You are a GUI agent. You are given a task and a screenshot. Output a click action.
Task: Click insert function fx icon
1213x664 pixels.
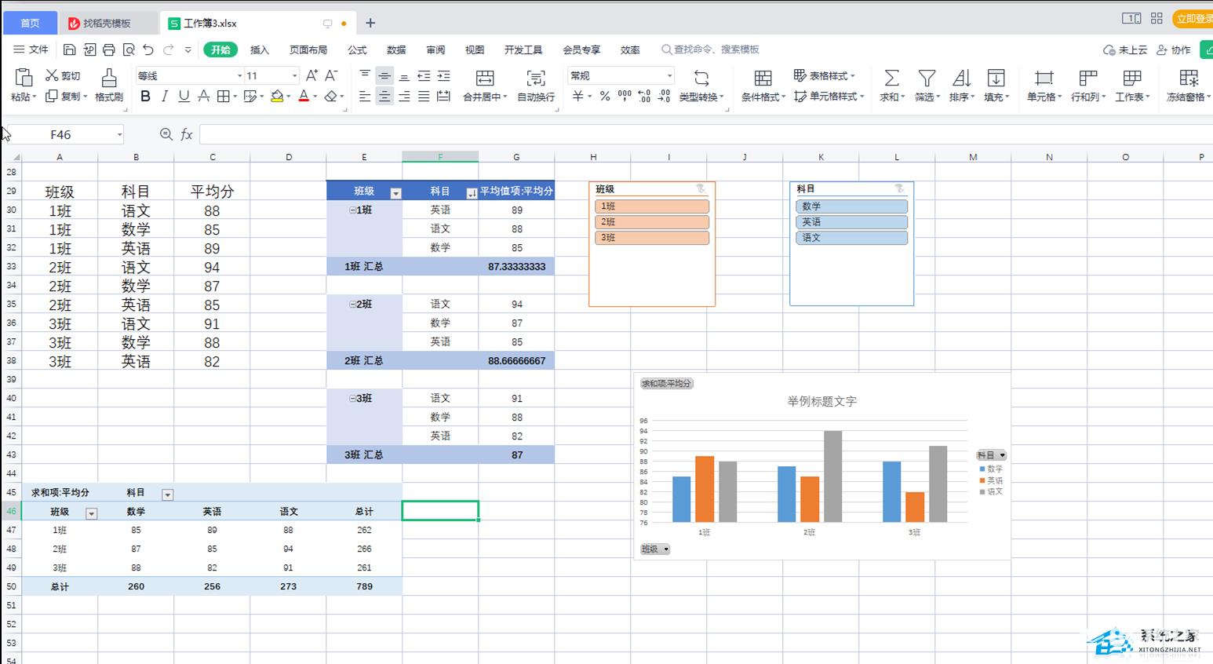tap(187, 134)
